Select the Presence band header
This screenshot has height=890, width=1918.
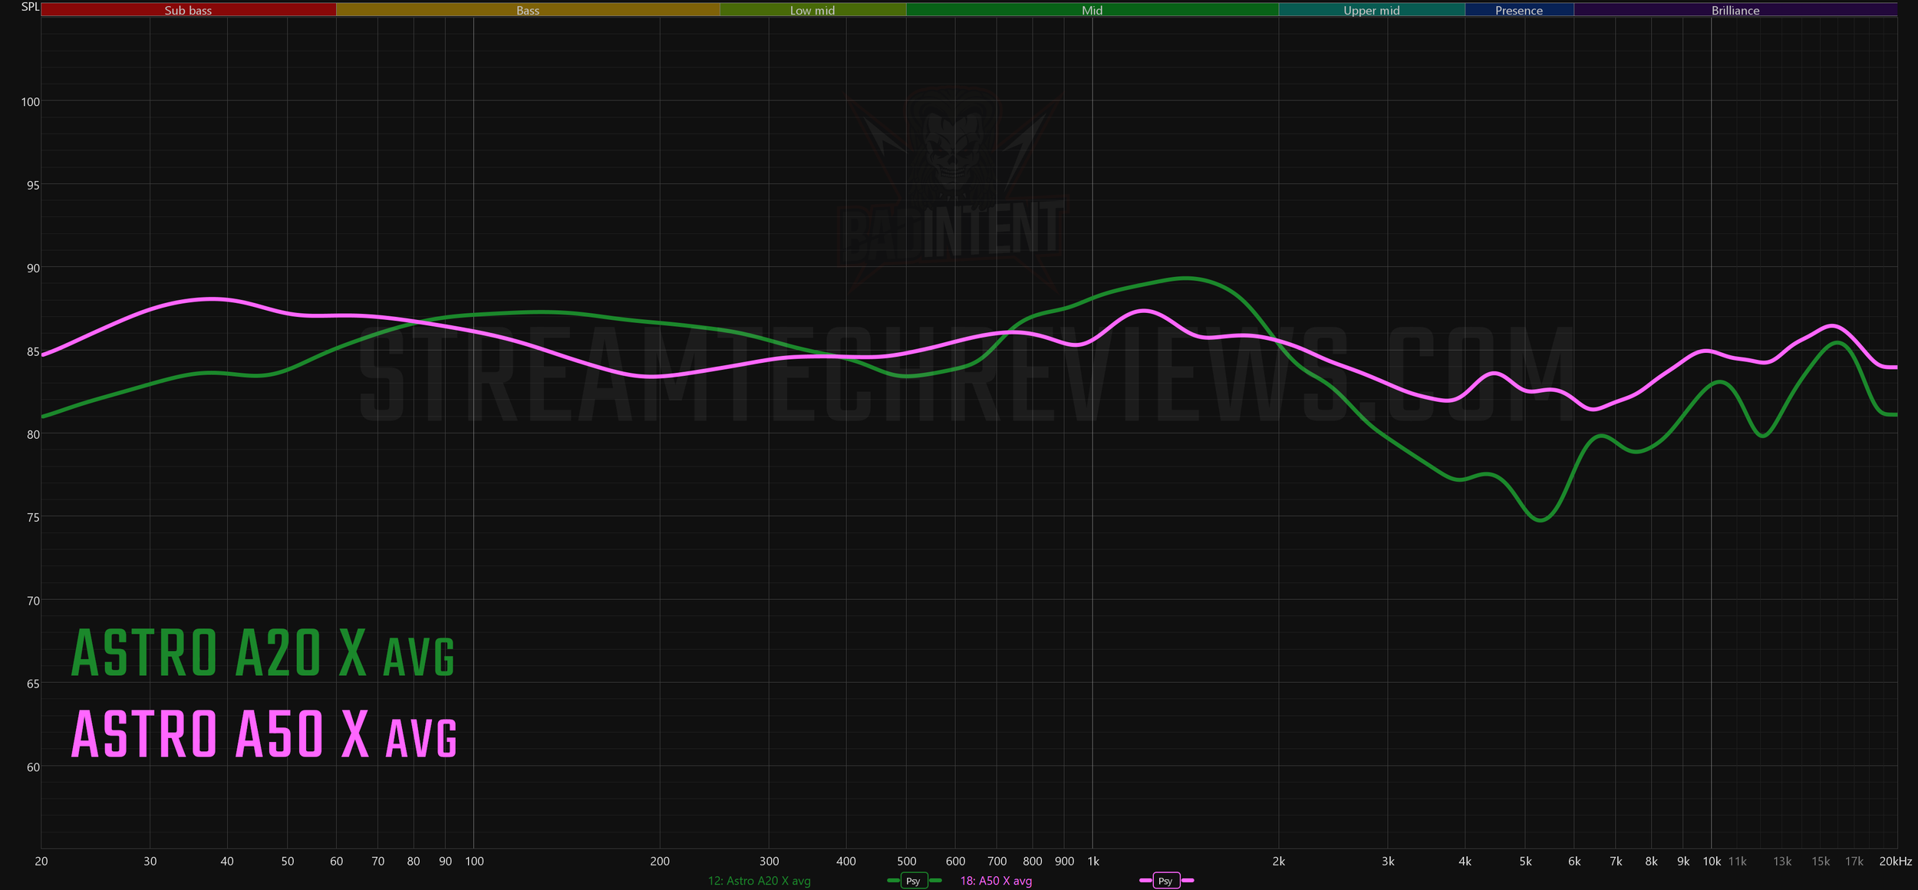1518,10
